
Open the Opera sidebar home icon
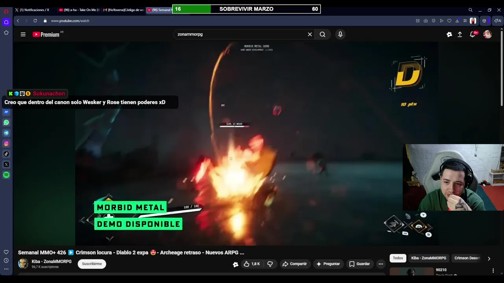pos(6,22)
